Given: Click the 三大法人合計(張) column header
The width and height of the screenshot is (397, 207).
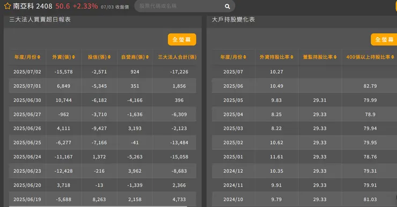Looking at the screenshot, I should [177, 57].
